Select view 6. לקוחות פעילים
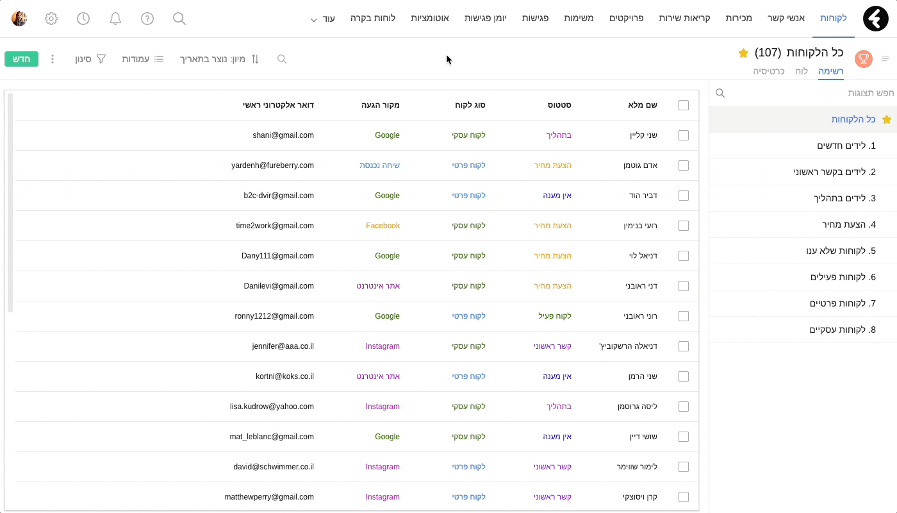 click(x=803, y=277)
